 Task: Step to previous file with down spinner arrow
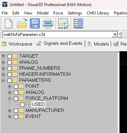(x=121, y=36)
